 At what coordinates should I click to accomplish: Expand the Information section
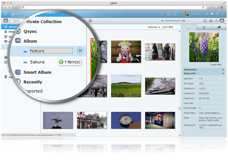(x=204, y=69)
